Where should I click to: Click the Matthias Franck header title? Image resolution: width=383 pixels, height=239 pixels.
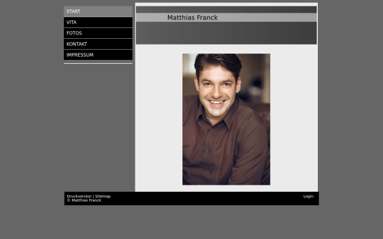[x=193, y=18]
